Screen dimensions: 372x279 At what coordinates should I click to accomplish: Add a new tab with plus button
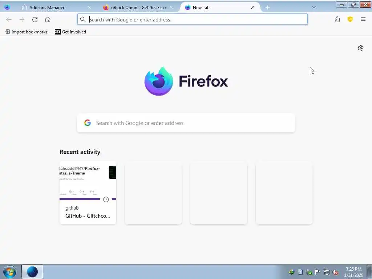click(268, 8)
